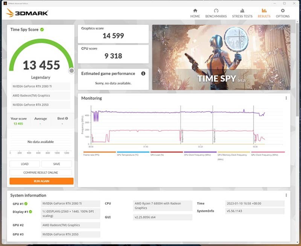The width and height of the screenshot is (301, 246).
Task: Click the Time Spy banner image
Action: point(221,57)
